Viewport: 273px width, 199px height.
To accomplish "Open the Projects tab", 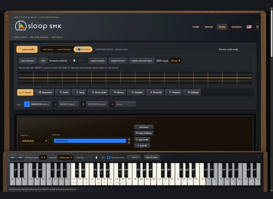I will [x=174, y=92].
